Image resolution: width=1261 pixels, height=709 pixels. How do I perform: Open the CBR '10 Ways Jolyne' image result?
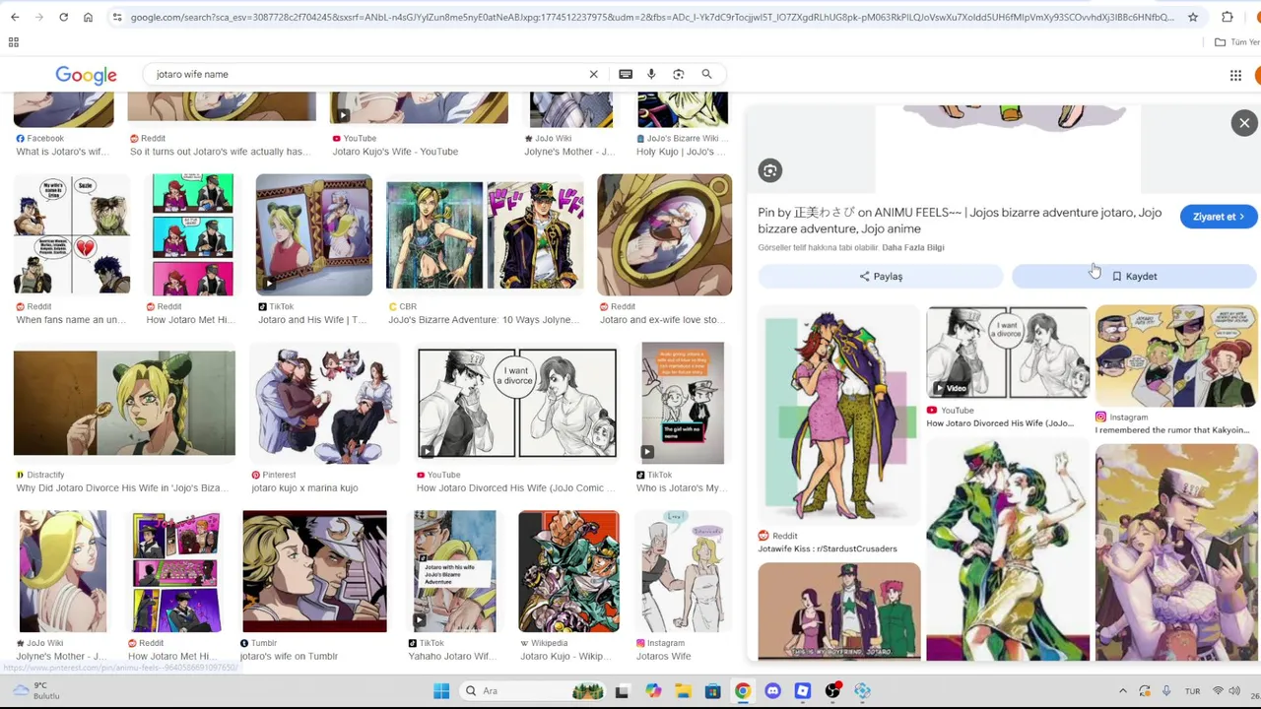point(485,234)
